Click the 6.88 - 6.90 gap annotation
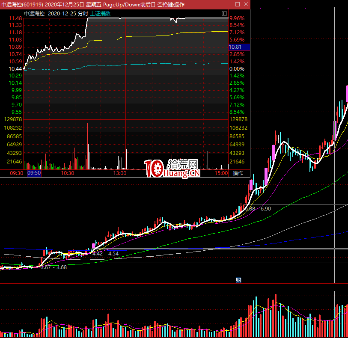This screenshot has width=348, height=338. (258, 209)
